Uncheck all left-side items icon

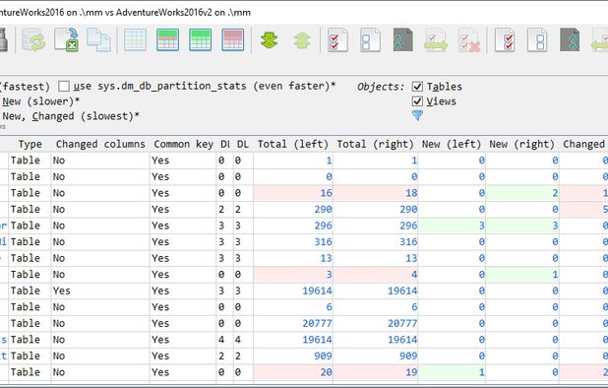370,40
